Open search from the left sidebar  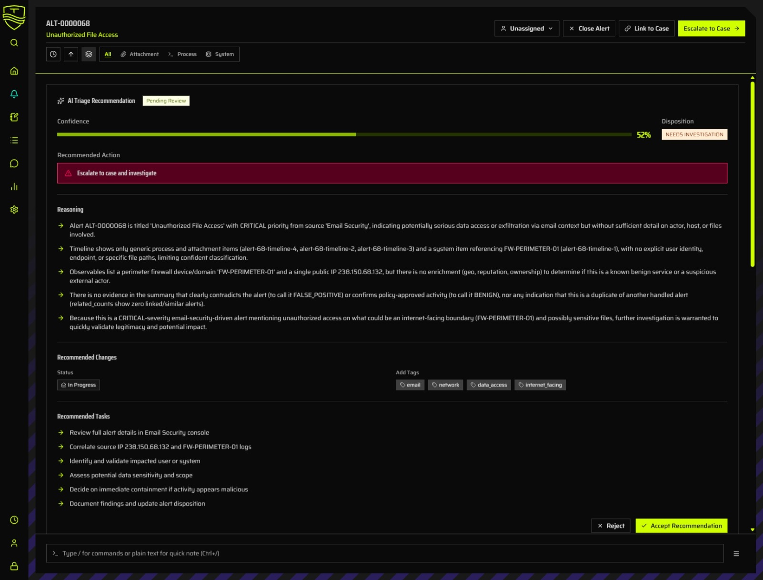pyautogui.click(x=14, y=42)
